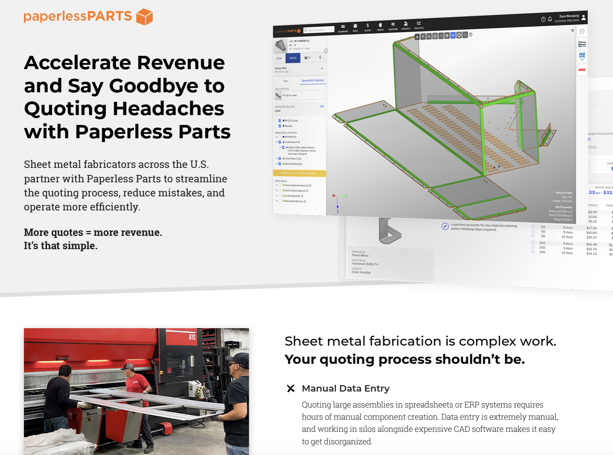Open the Tree tab
Screen dimensions: 613x455
285,81
